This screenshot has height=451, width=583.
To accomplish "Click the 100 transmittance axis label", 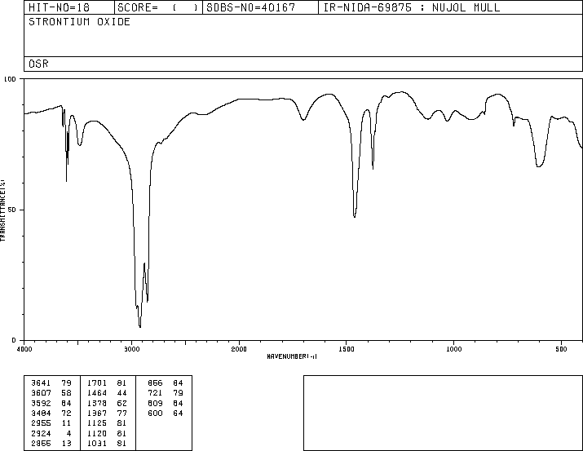I will [x=10, y=79].
